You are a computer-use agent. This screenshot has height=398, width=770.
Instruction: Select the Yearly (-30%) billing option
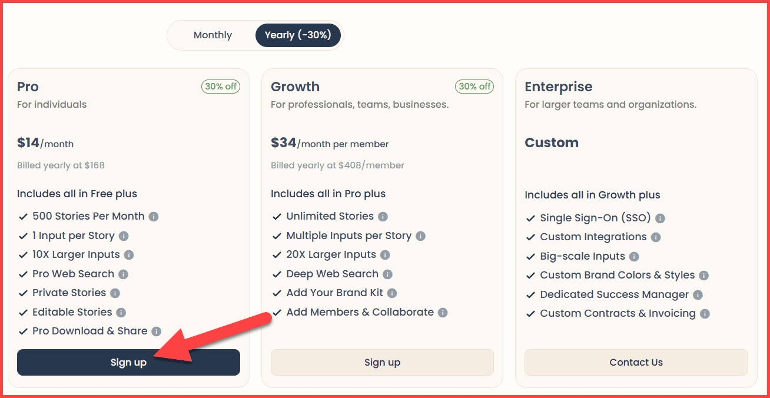point(298,35)
